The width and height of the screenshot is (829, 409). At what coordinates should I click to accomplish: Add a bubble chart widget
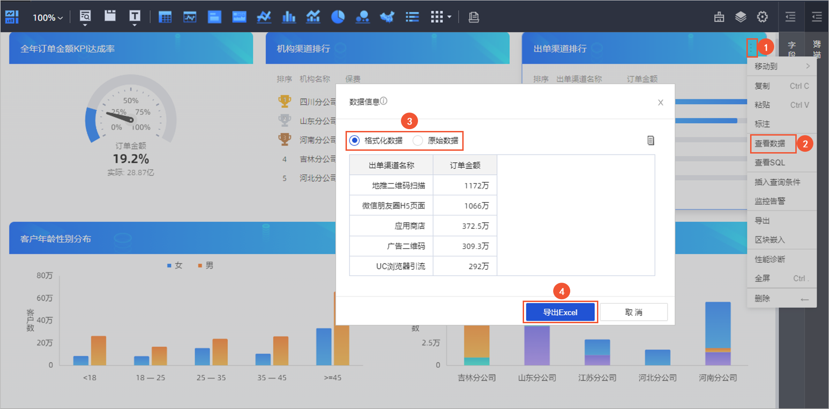pos(363,17)
